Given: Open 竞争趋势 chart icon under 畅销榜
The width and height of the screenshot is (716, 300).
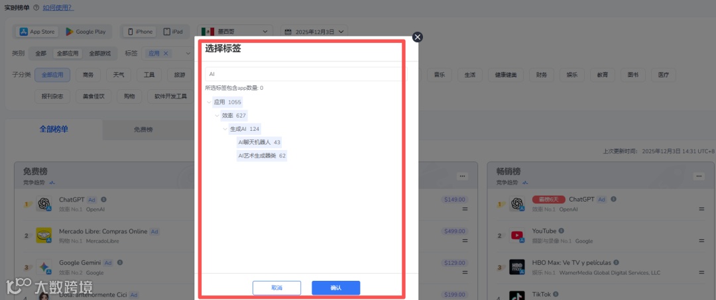Looking at the screenshot, I should click(x=525, y=182).
